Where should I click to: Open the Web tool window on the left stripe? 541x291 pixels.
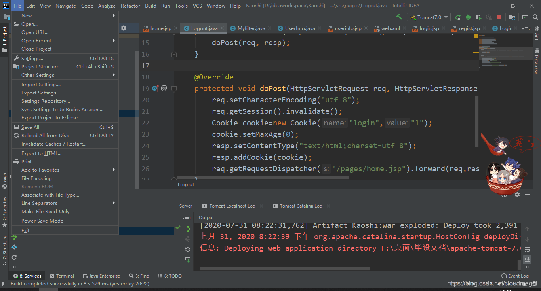pos(5,181)
